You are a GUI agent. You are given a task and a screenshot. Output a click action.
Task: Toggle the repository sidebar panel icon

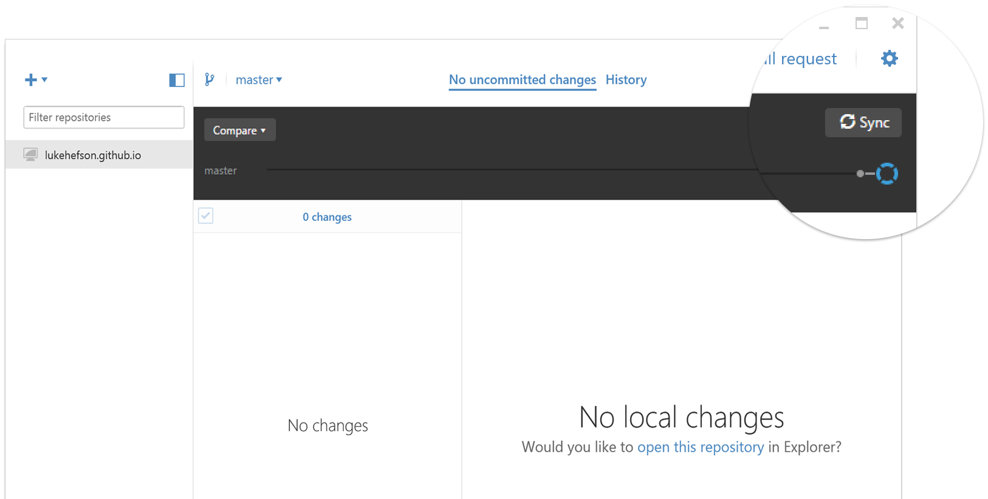tap(177, 80)
